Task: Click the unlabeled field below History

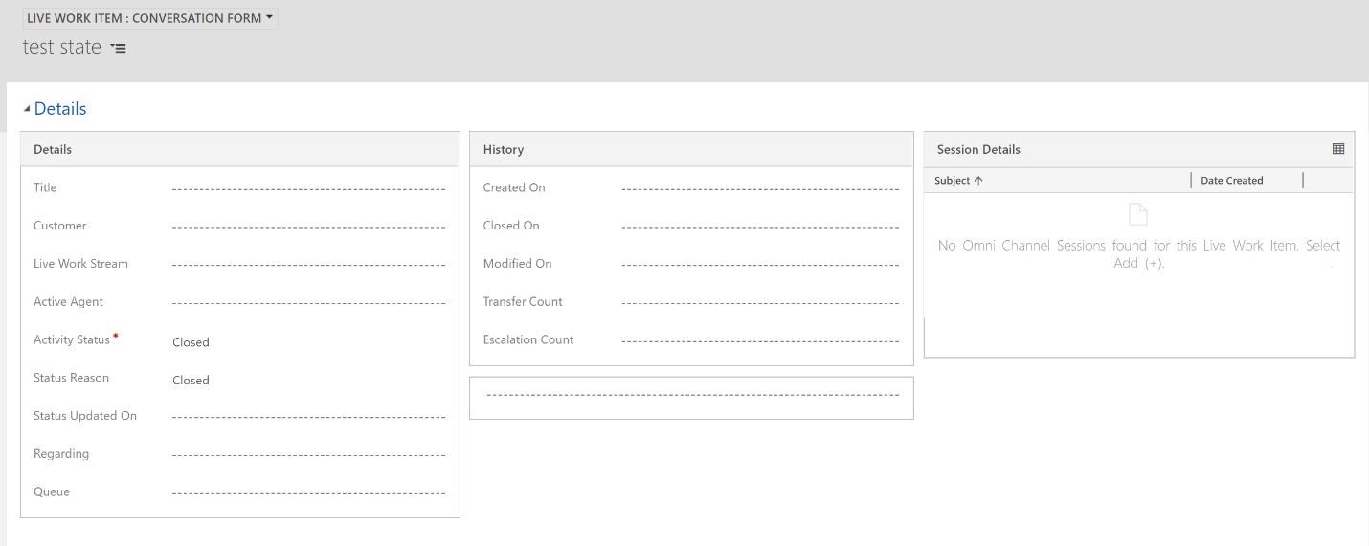Action: pyautogui.click(x=693, y=395)
